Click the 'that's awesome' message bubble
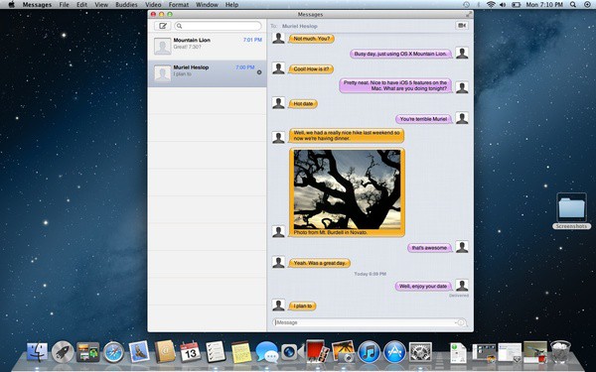596x372 pixels. [x=429, y=248]
